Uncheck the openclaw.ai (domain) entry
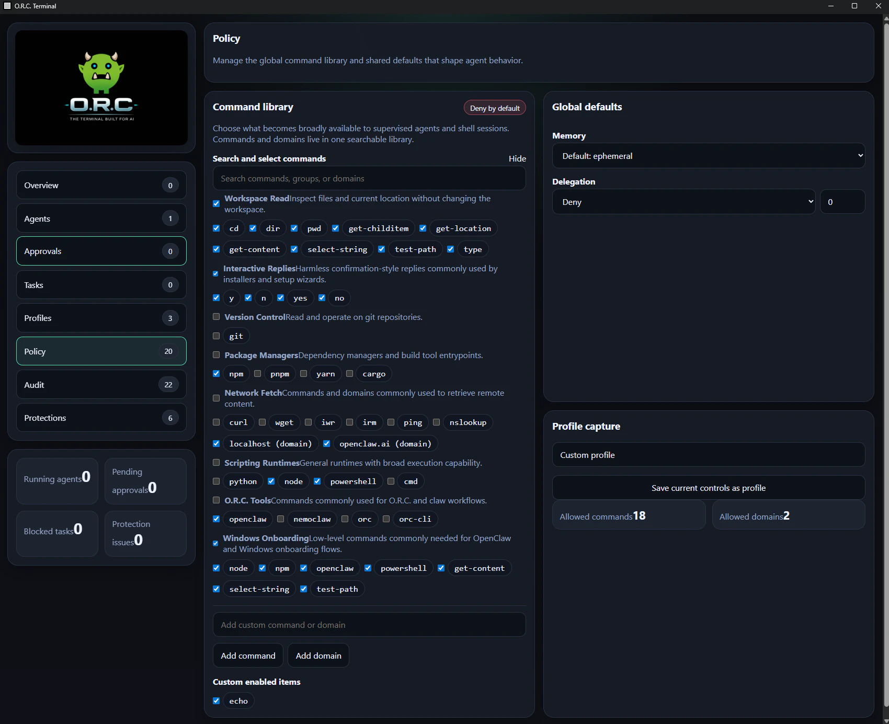This screenshot has width=889, height=724. point(327,444)
